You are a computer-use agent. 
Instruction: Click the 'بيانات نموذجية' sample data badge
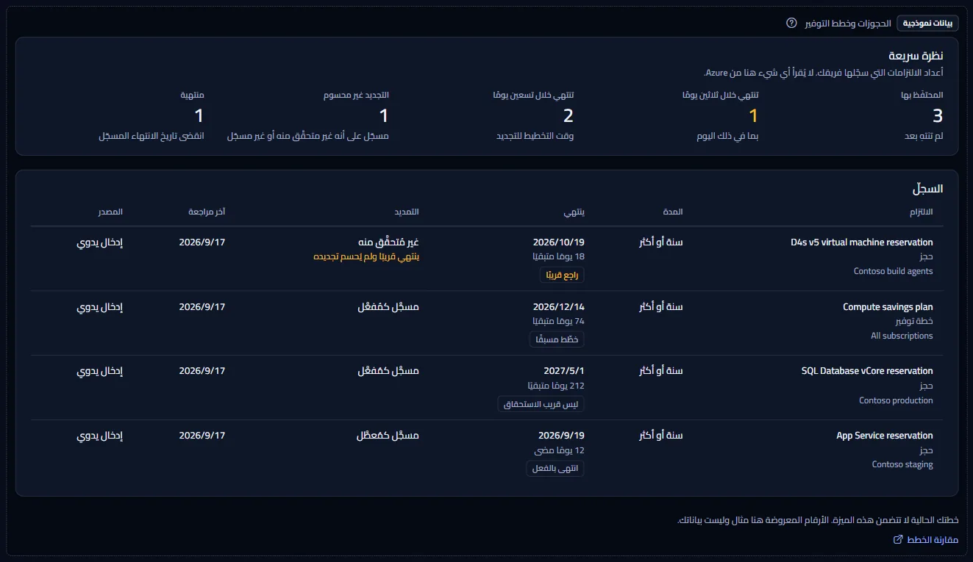(x=927, y=23)
